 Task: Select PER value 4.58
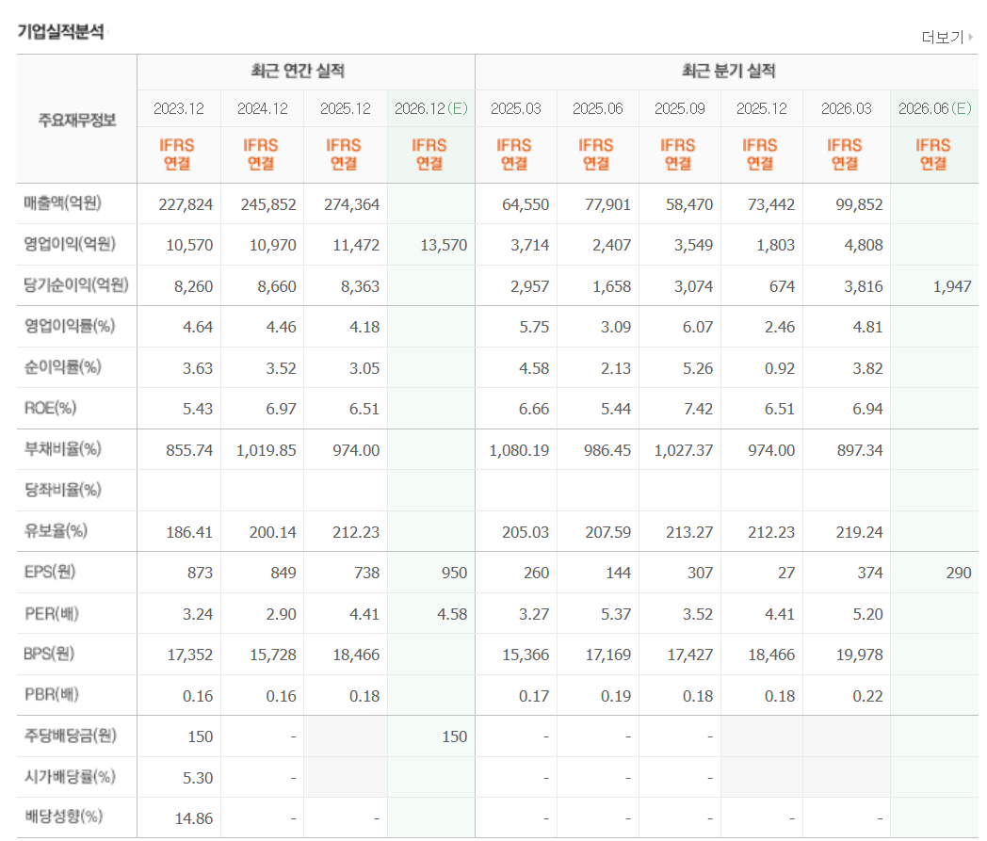pos(452,614)
